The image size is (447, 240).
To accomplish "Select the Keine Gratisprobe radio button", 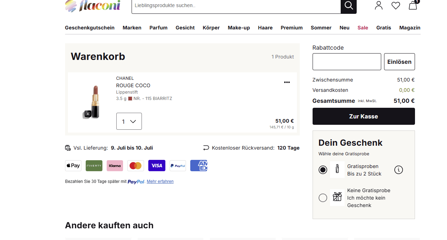I will (323, 198).
